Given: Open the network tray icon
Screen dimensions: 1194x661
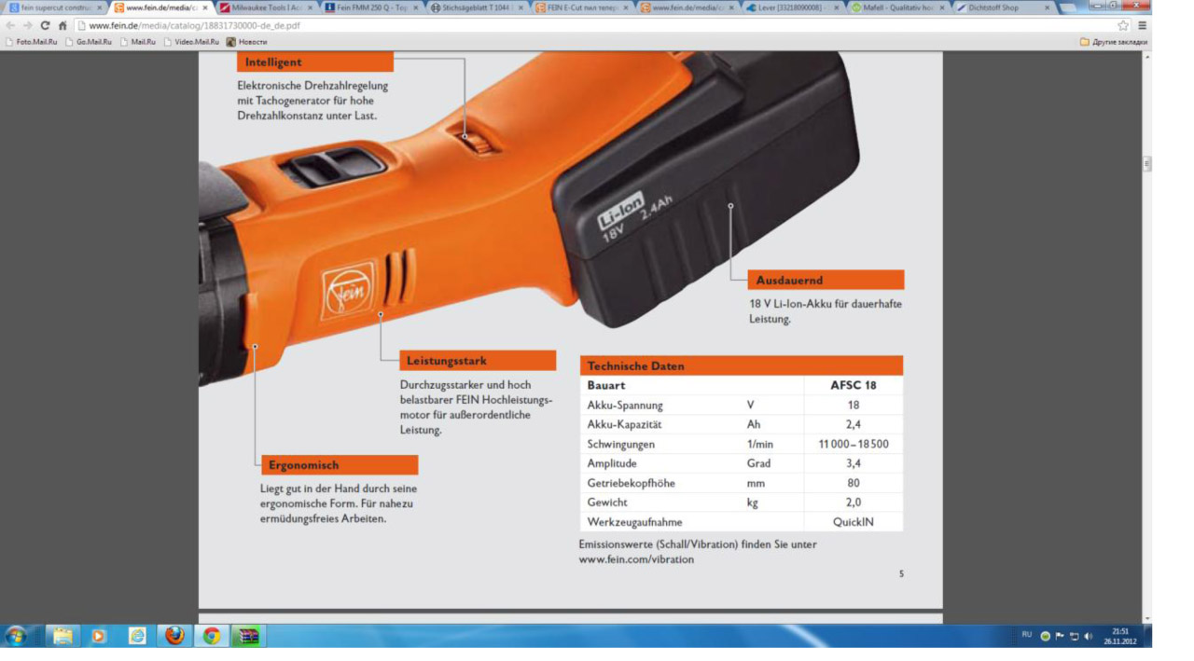Looking at the screenshot, I should pos(1074,636).
